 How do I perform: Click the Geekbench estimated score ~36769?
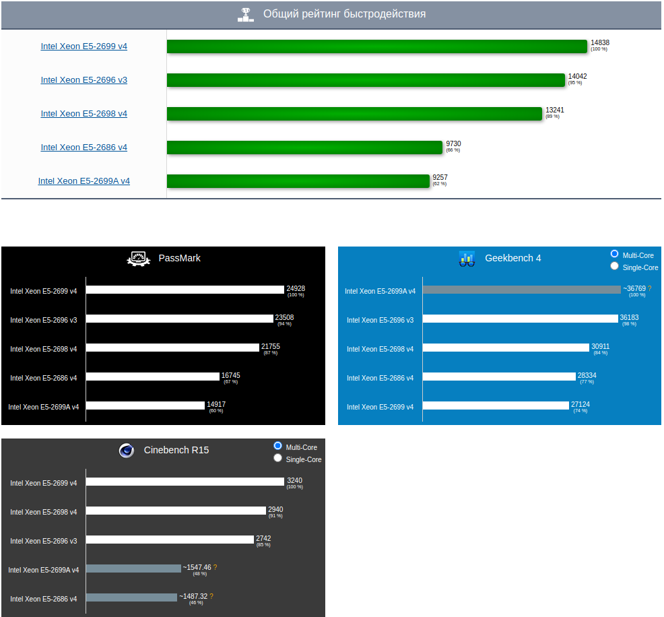coord(634,288)
